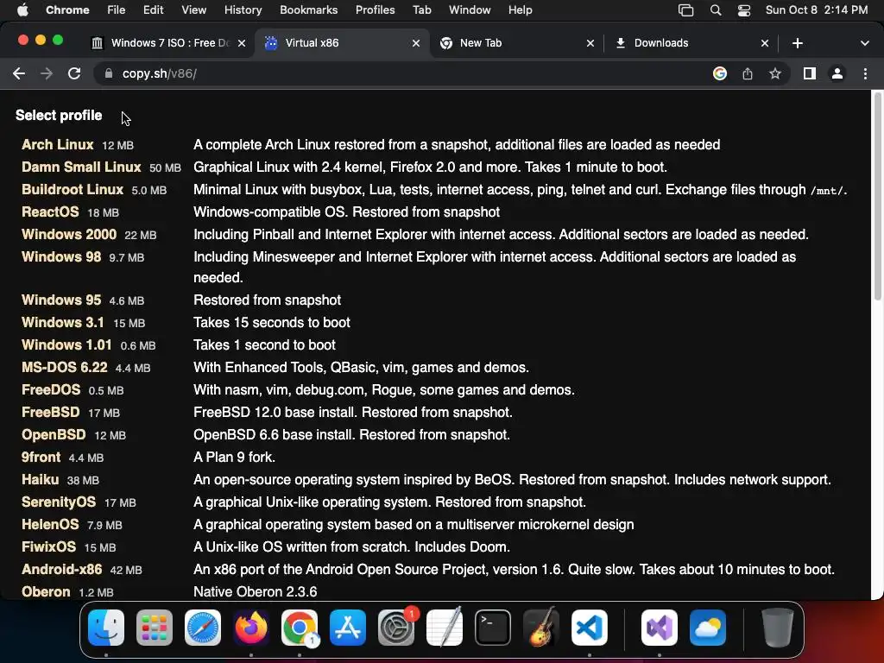Start the FreeDOS profile

point(51,390)
